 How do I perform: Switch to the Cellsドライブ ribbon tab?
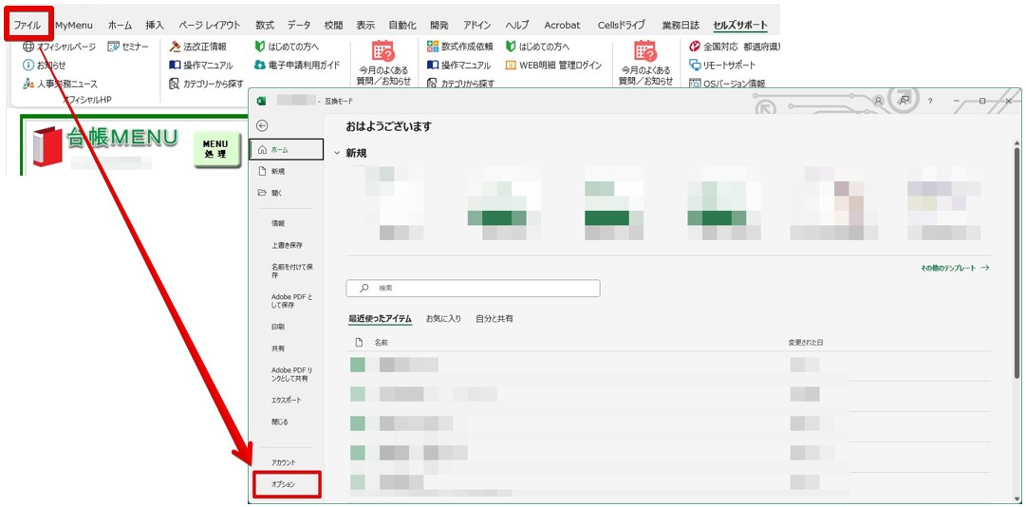coord(621,26)
